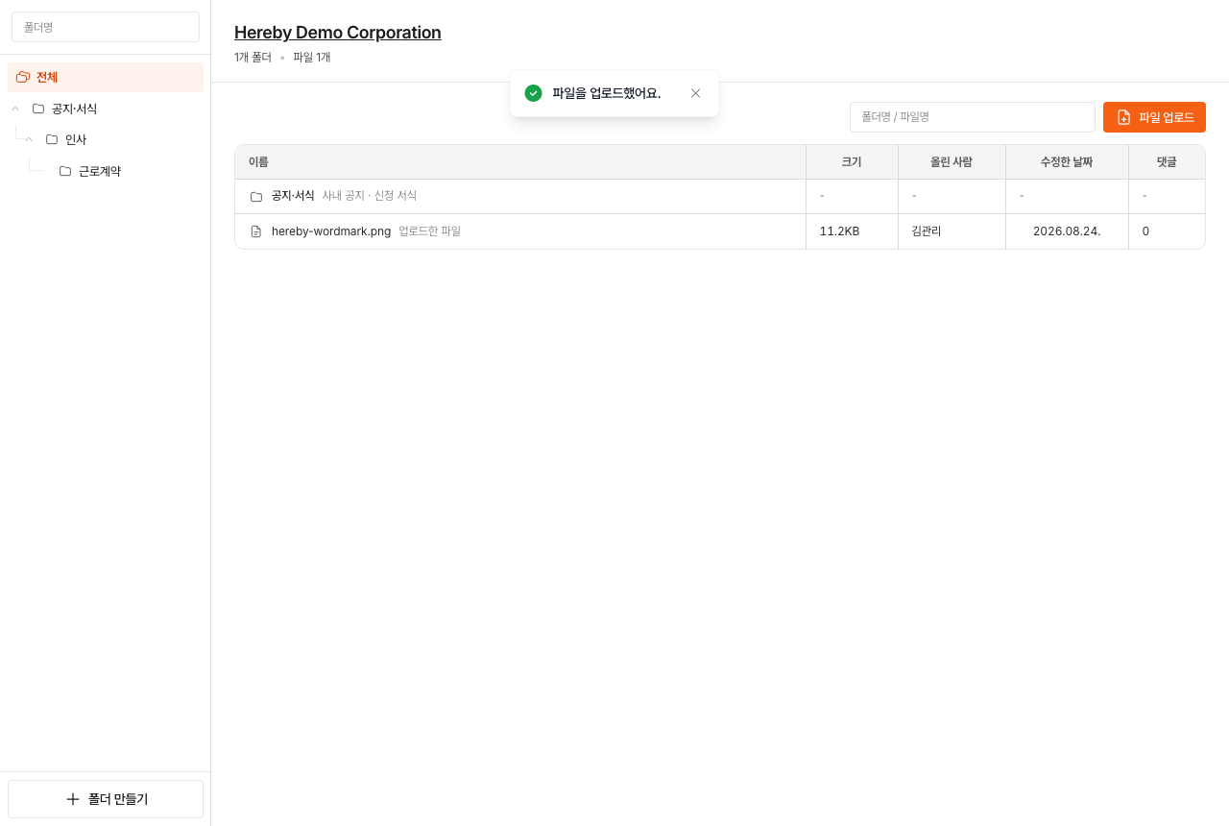Sort by 수정한 날짜 column header
The height and width of the screenshot is (826, 1229).
1067,162
